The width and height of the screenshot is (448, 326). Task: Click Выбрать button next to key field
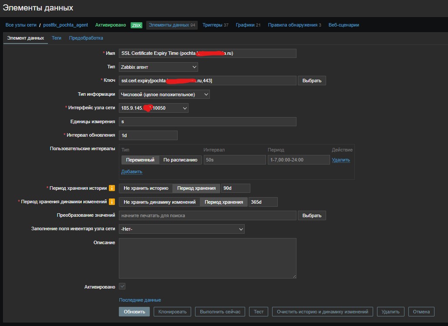[x=312, y=81]
